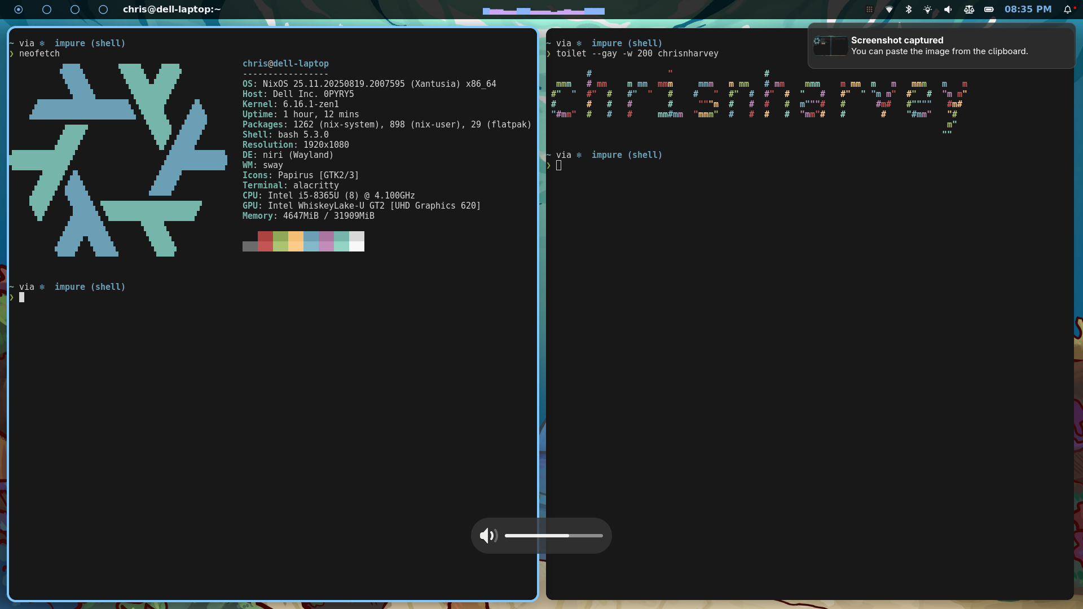Click the scales icon in the tray
1083x609 pixels.
pos(968,10)
